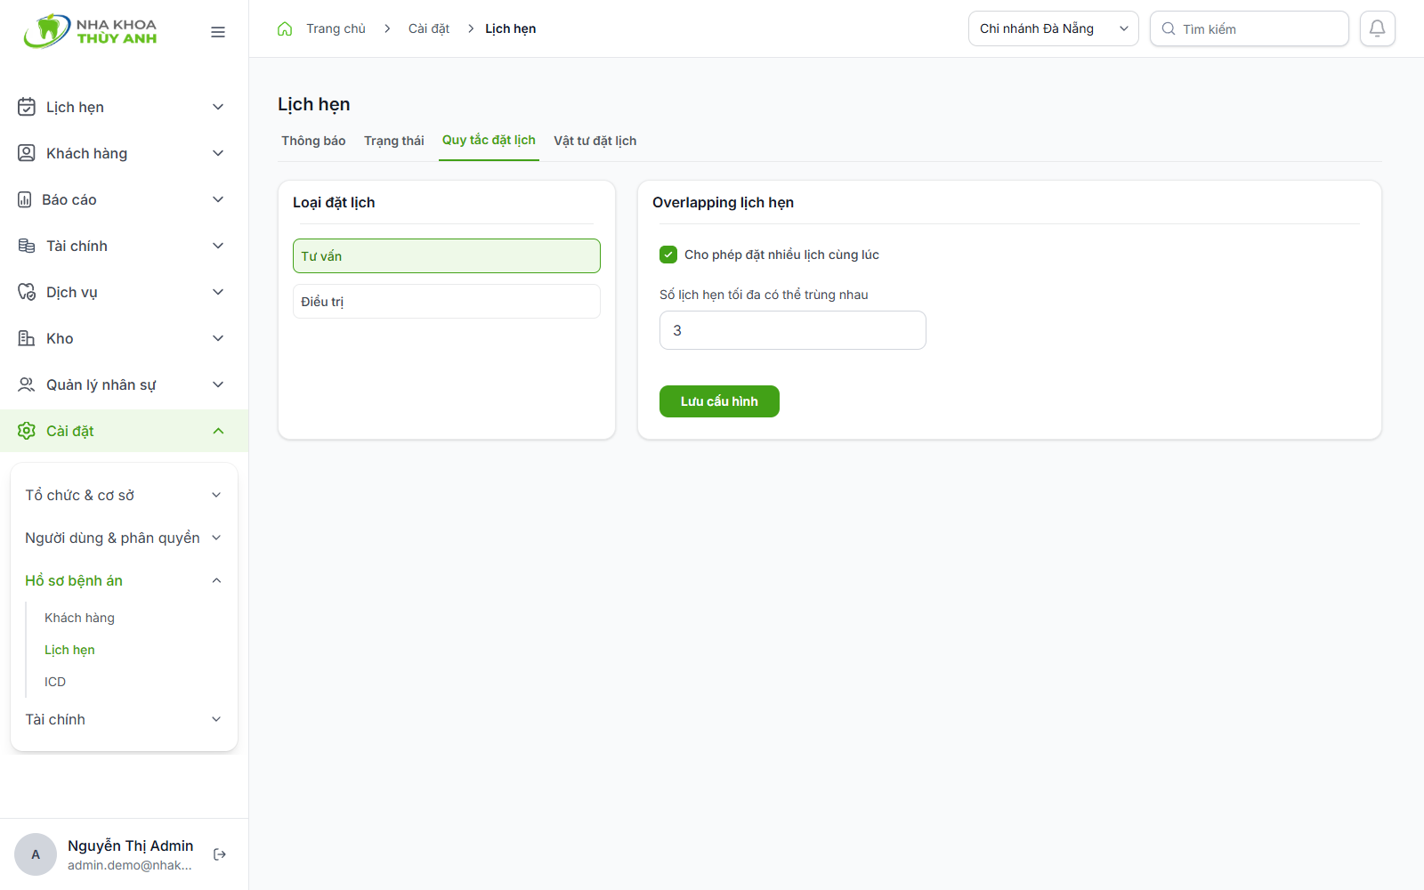This screenshot has width=1424, height=890.
Task: Click the logout icon beside admin name
Action: click(220, 854)
